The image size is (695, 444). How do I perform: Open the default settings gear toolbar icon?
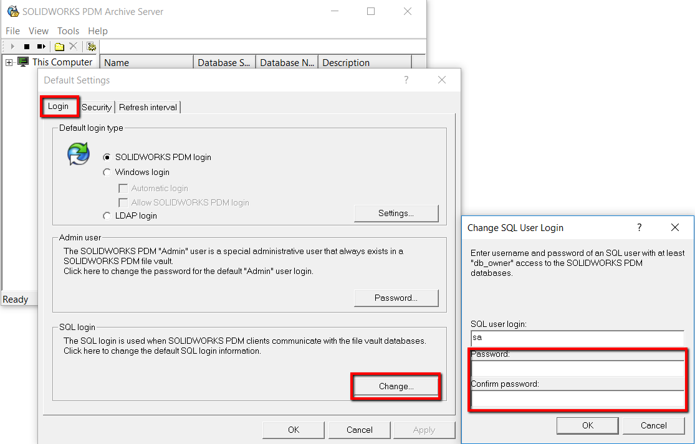coord(91,47)
